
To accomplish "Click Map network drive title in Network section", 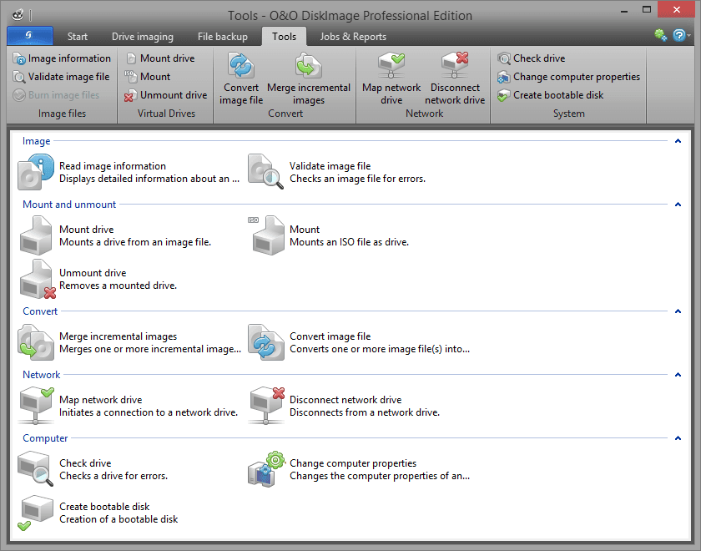I will coord(101,400).
